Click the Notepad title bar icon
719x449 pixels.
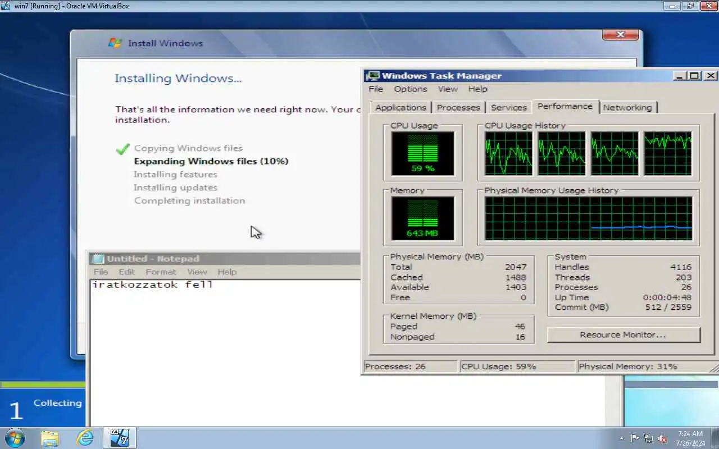[x=98, y=259]
